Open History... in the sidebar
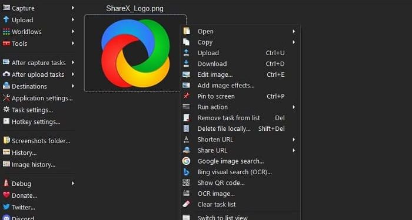412x220 pixels. (x=24, y=153)
